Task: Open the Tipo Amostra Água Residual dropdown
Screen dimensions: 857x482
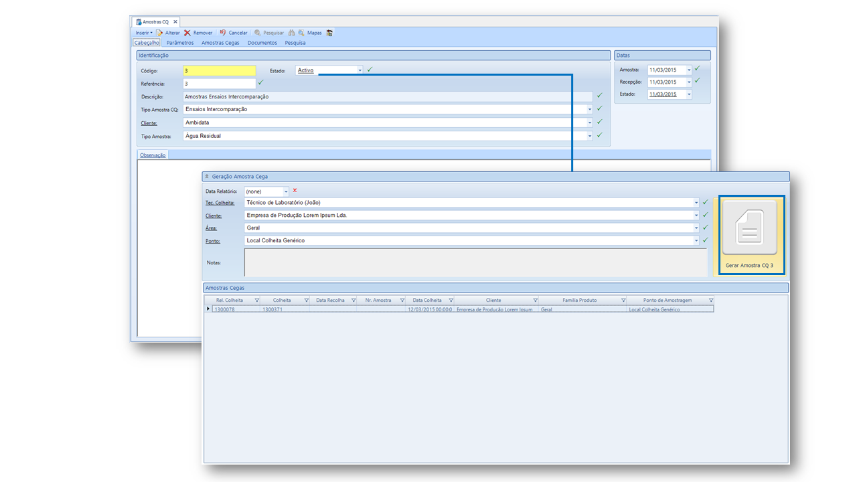Action: pyautogui.click(x=590, y=136)
